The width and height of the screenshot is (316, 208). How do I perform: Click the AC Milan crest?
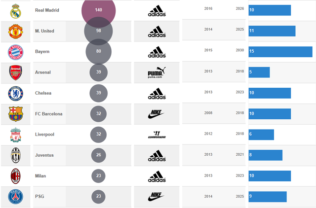point(16,176)
